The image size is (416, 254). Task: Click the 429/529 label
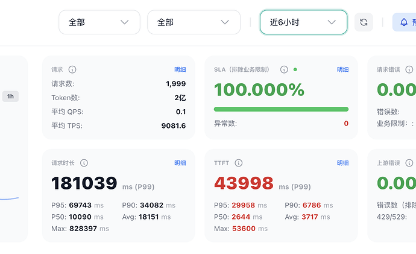(392, 217)
